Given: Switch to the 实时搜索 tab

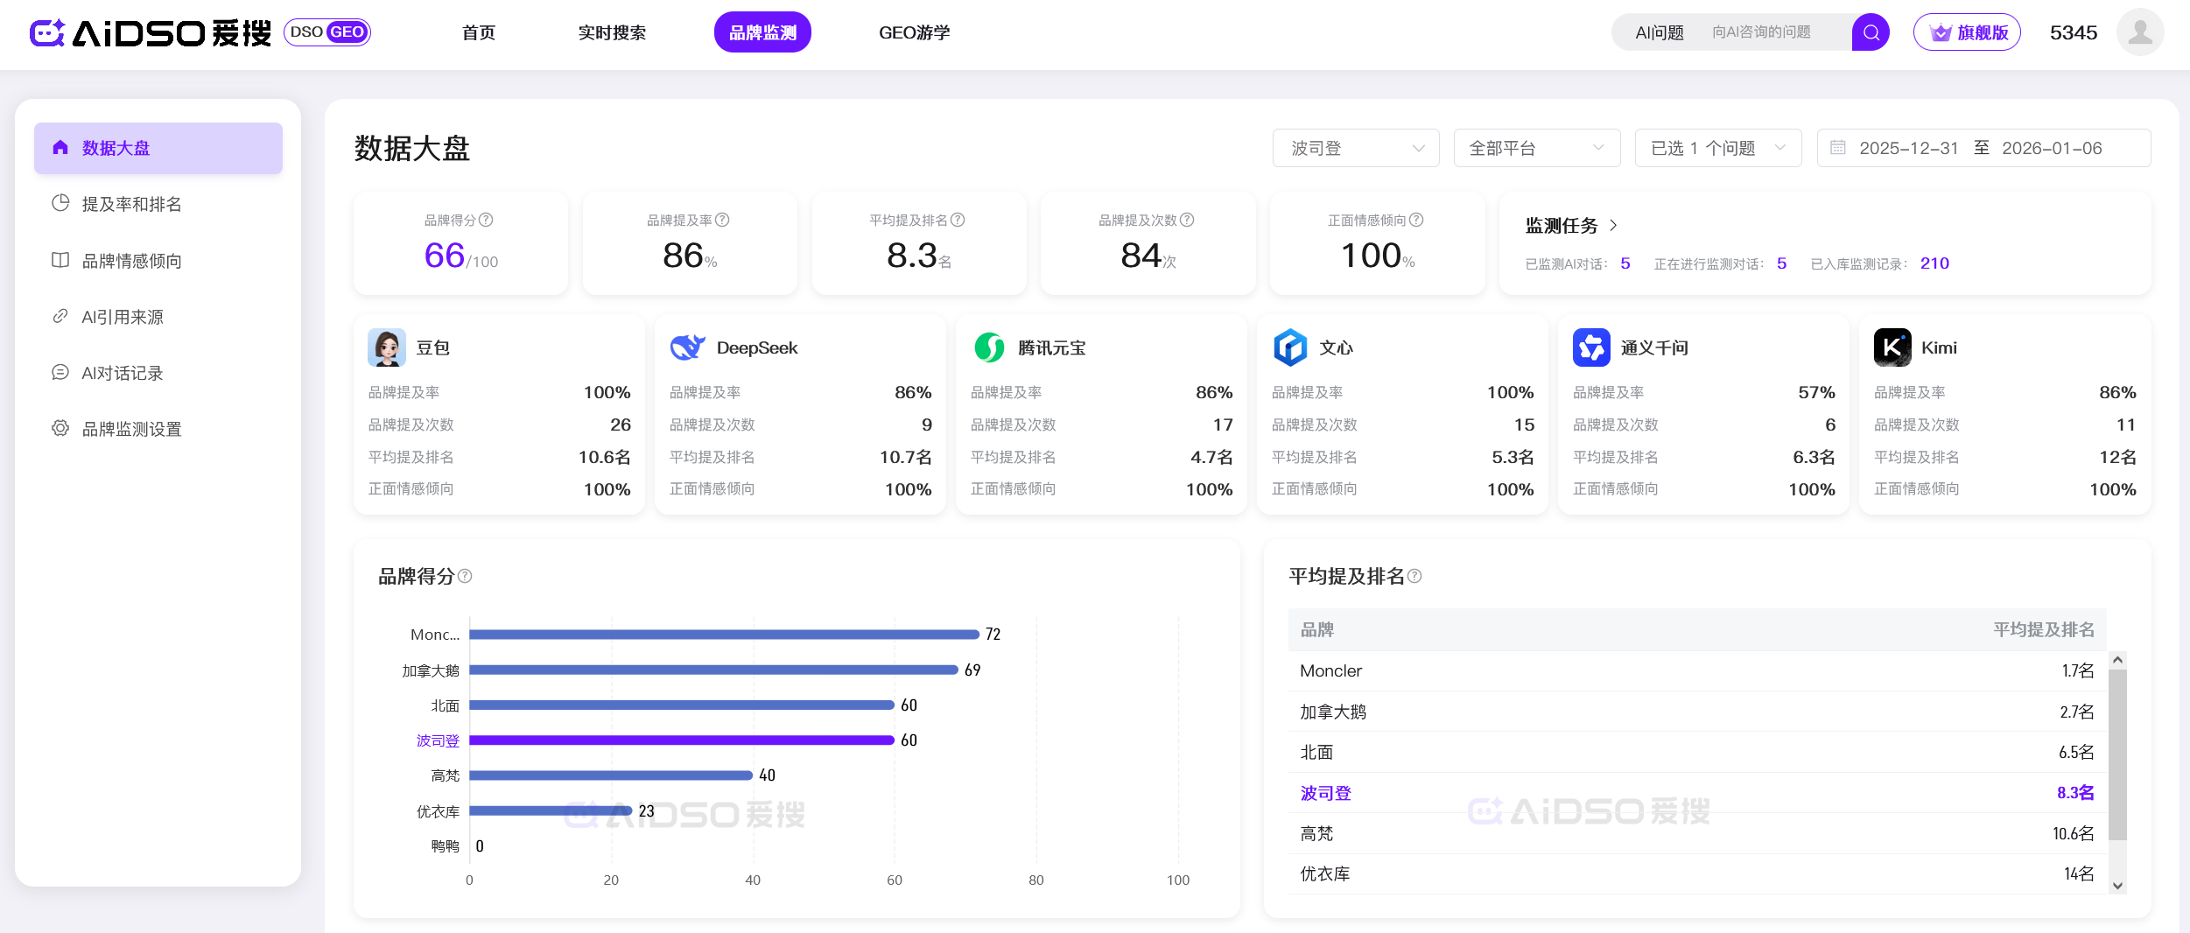Looking at the screenshot, I should tap(612, 32).
